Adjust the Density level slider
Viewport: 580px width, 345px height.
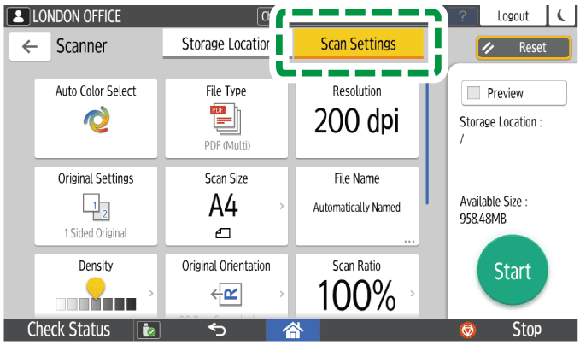click(x=96, y=295)
